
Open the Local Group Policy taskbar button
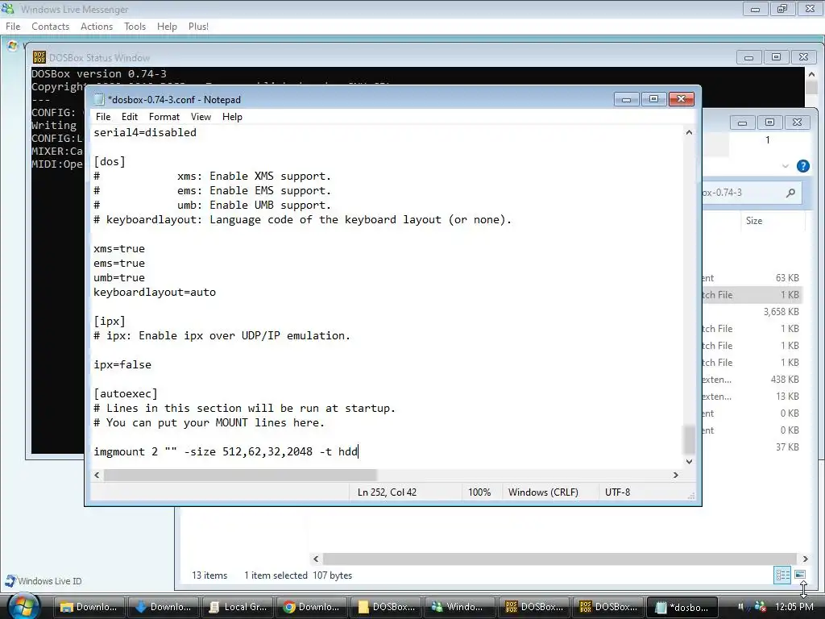[237, 607]
